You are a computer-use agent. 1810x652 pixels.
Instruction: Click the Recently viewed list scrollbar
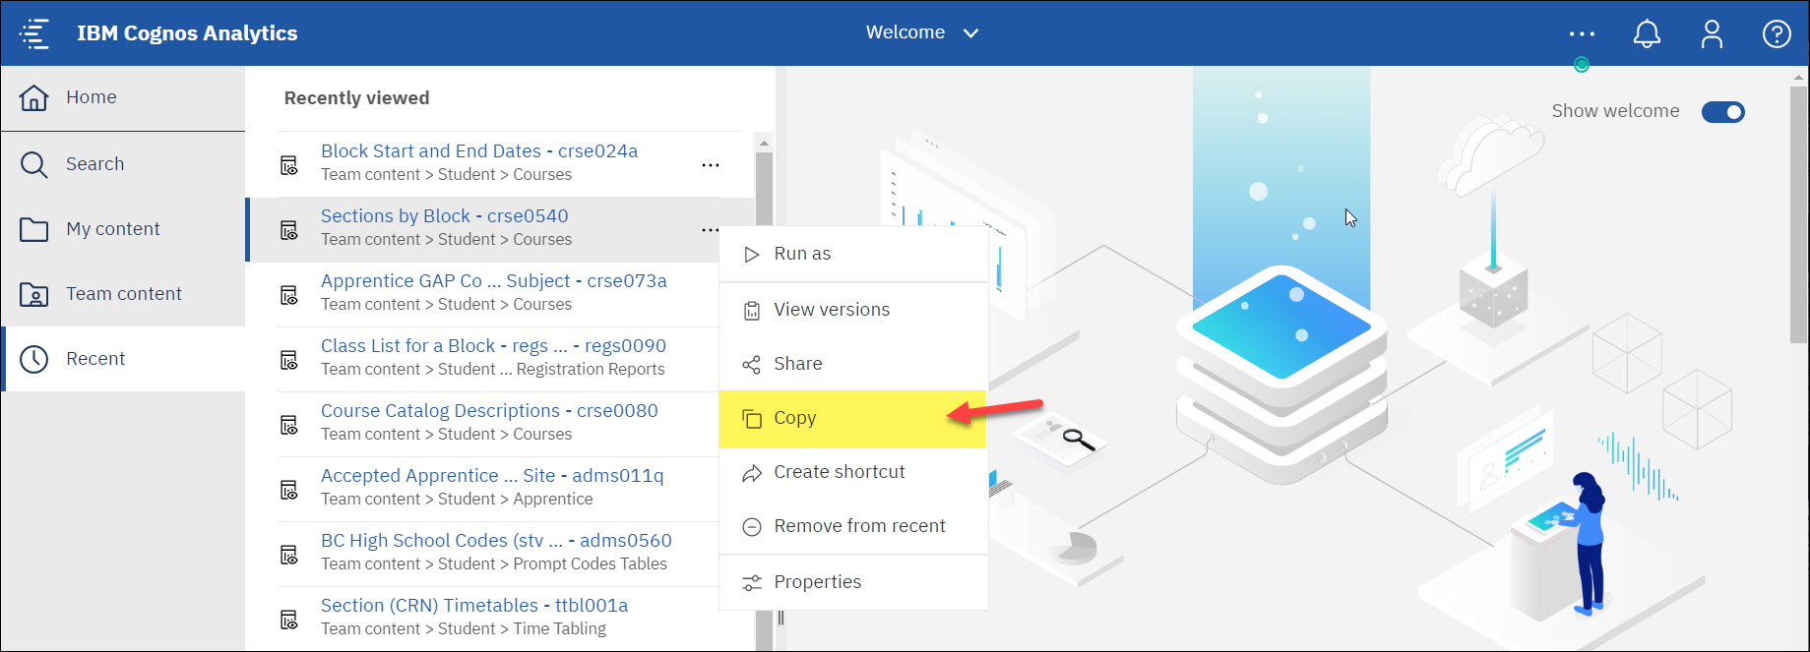pyautogui.click(x=764, y=393)
